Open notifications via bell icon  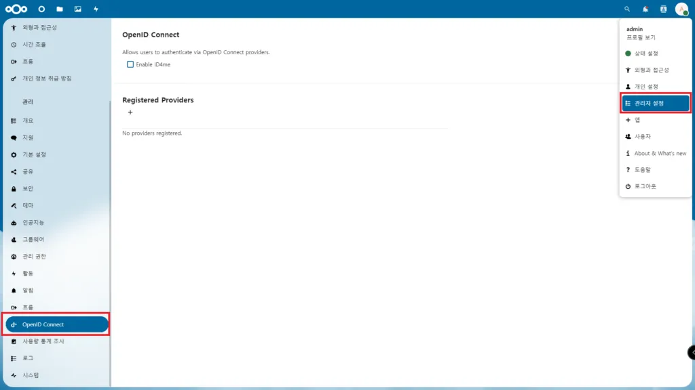click(644, 9)
